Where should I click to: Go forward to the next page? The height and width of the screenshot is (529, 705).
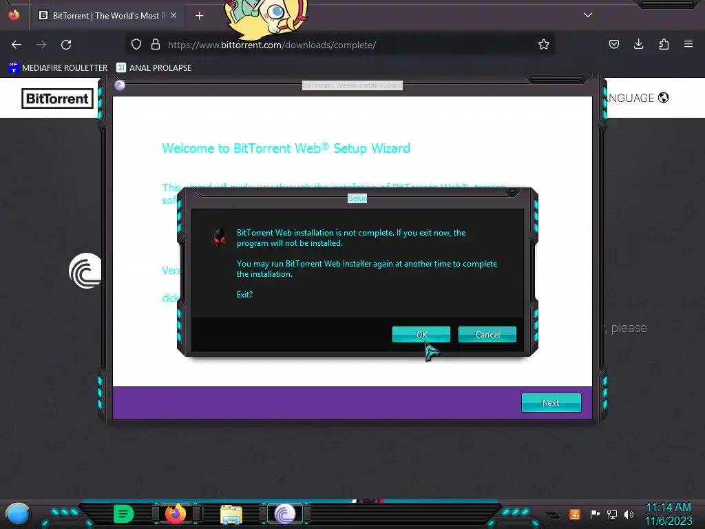(x=41, y=45)
